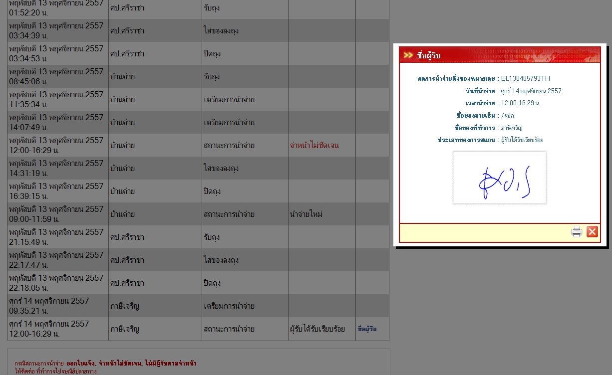Click 'ภาษีเจริญ' in the 09:35:21 row

[x=125, y=306]
